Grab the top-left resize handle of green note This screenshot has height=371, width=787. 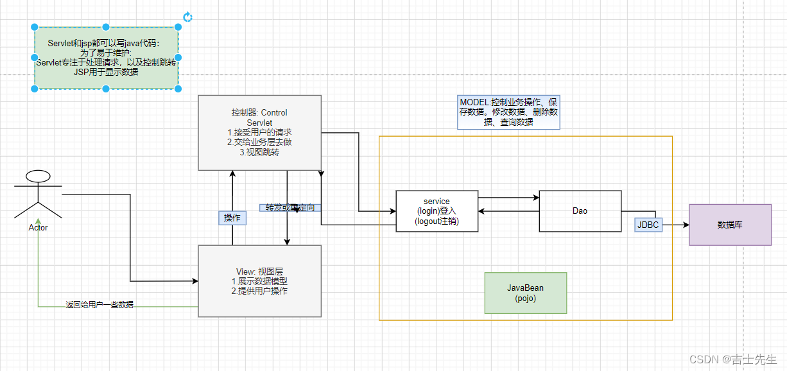point(35,27)
